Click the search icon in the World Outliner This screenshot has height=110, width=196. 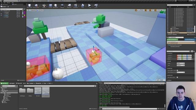point(193,5)
